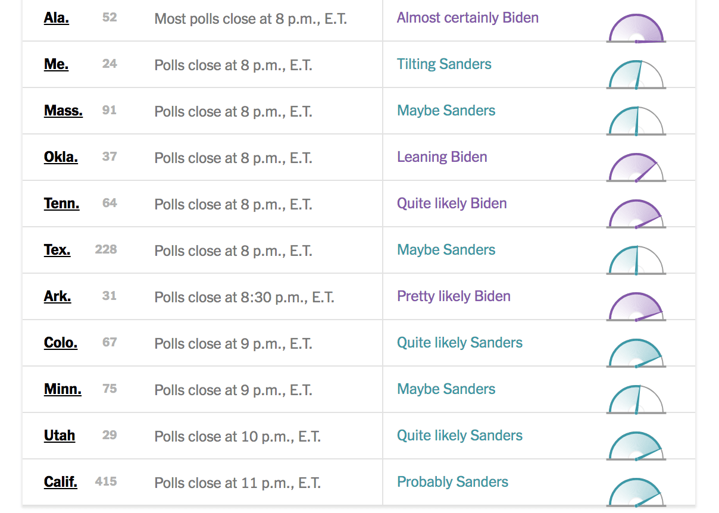
Task: Click the 'Probably Sanders' forecast label
Action: click(x=452, y=482)
